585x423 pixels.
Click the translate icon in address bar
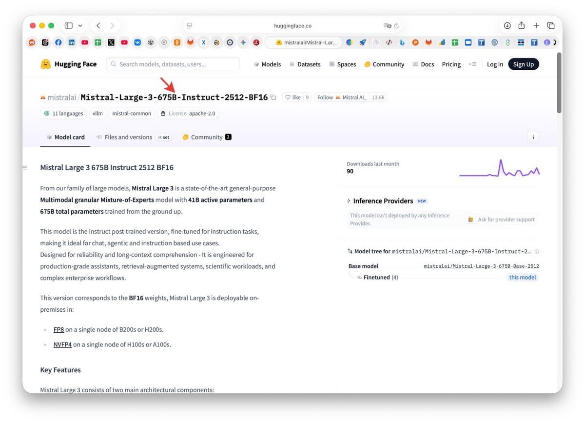388,26
